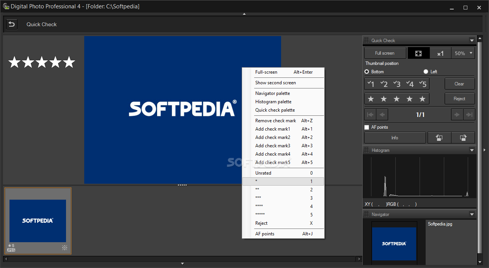Apply check mark 1 in palette
489x268 pixels.
click(x=371, y=84)
